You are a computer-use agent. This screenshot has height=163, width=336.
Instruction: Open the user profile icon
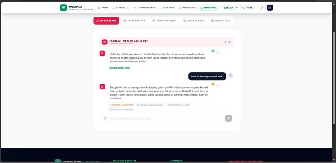(x=262, y=7)
